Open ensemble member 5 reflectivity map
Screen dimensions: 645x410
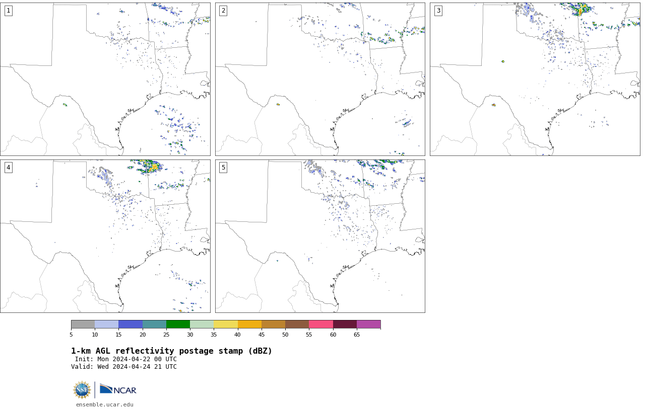320,236
